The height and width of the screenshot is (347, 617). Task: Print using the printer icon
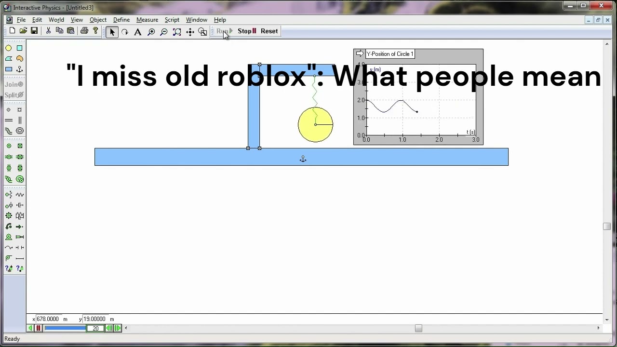(x=84, y=31)
